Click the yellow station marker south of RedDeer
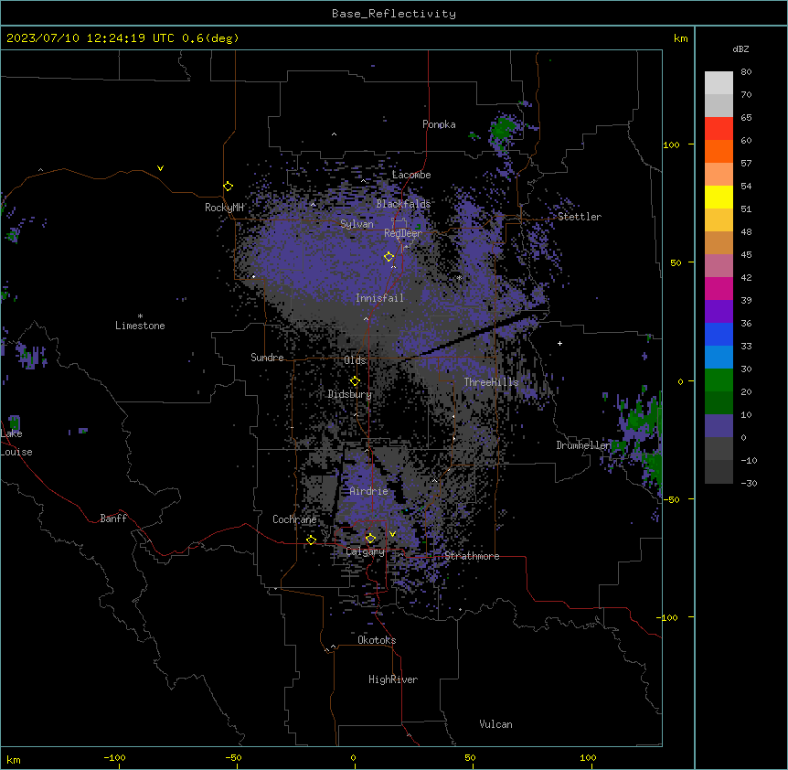788x770 pixels. click(x=389, y=256)
